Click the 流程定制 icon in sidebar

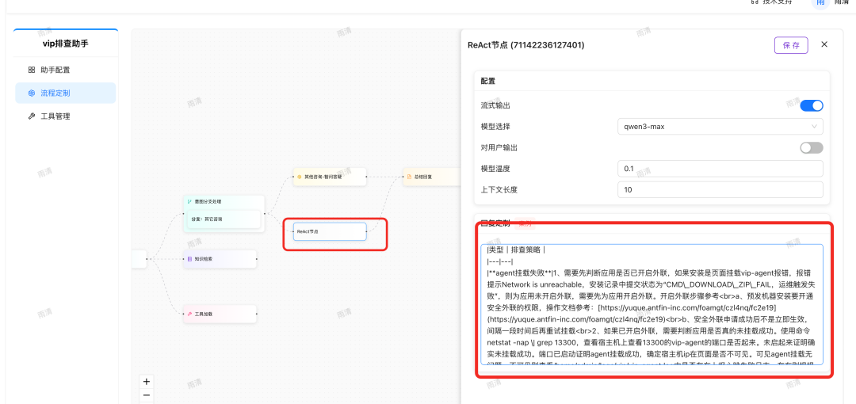32,93
